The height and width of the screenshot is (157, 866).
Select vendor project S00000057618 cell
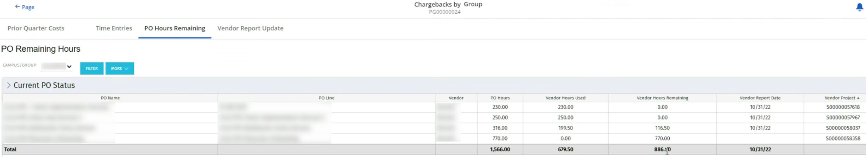coord(843,107)
